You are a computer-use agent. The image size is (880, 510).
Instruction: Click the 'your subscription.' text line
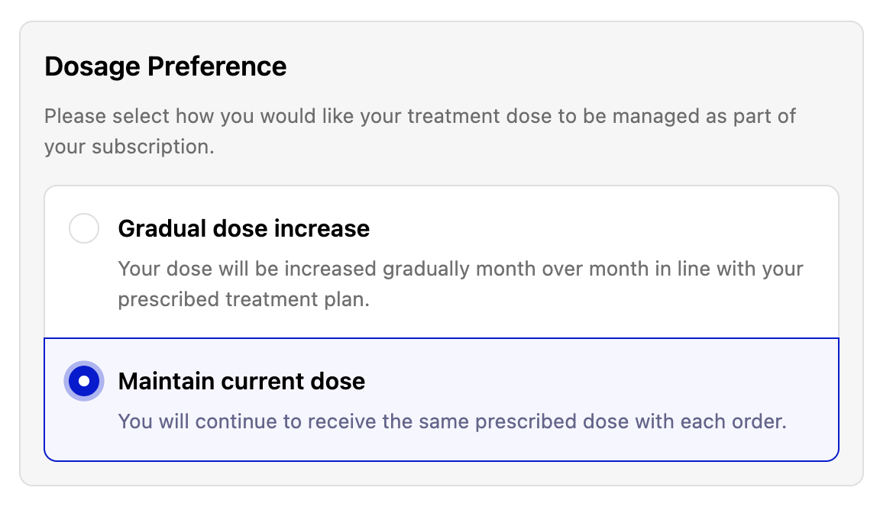(130, 147)
